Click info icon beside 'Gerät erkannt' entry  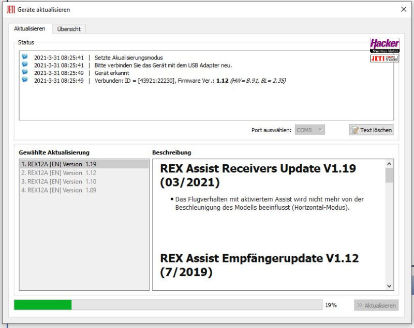(25, 72)
